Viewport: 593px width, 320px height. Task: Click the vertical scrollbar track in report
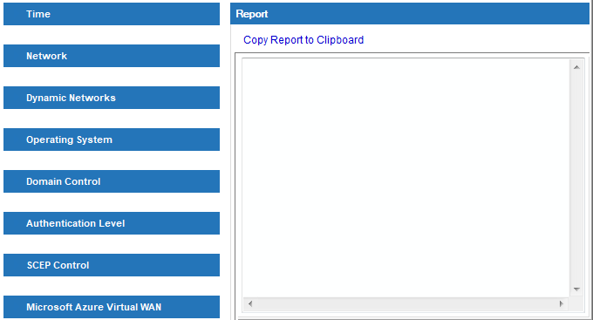[x=576, y=178]
